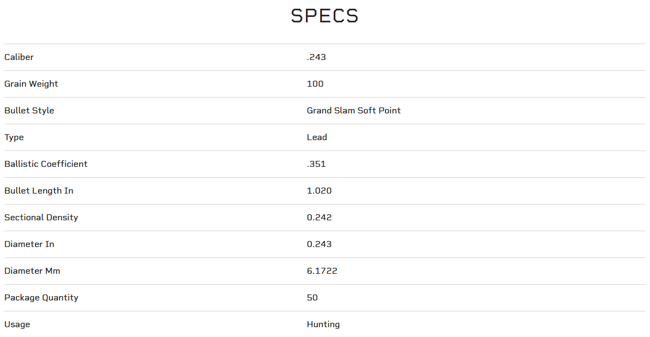Select the Lead type value
This screenshot has width=650, height=337.
tap(317, 137)
